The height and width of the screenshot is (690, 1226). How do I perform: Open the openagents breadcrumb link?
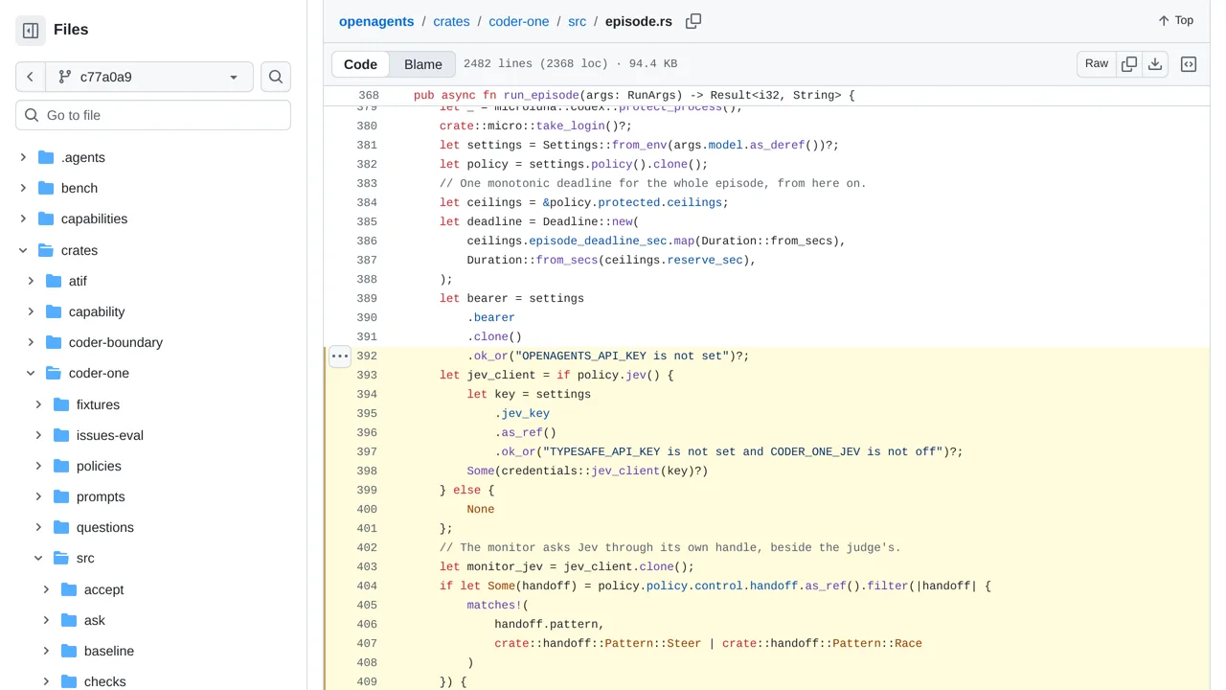[x=376, y=21]
